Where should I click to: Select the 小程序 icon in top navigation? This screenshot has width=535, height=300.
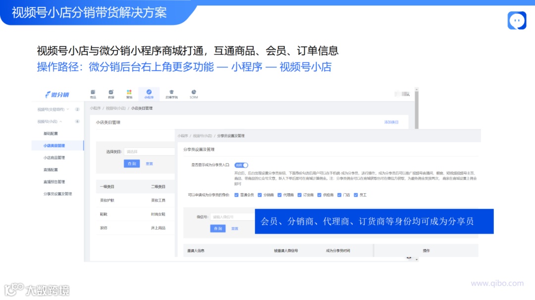(x=149, y=94)
